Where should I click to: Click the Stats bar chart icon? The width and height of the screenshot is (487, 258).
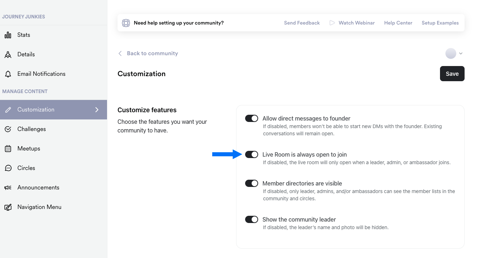(8, 35)
